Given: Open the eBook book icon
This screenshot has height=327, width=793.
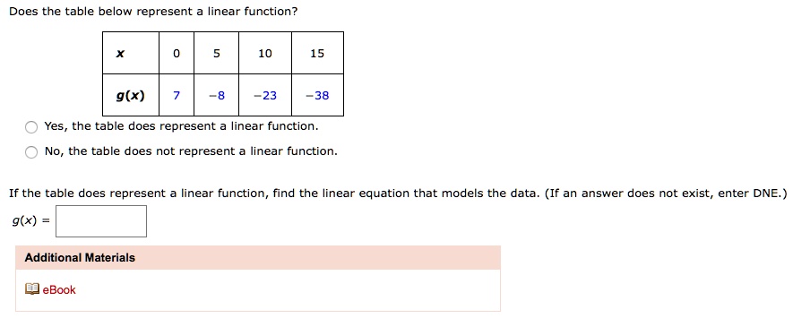Looking at the screenshot, I should point(32,289).
